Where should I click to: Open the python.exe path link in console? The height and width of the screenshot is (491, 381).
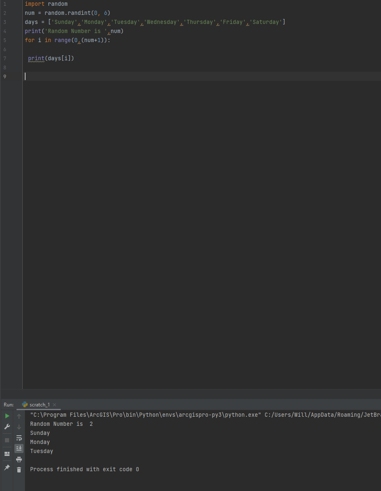[124, 415]
